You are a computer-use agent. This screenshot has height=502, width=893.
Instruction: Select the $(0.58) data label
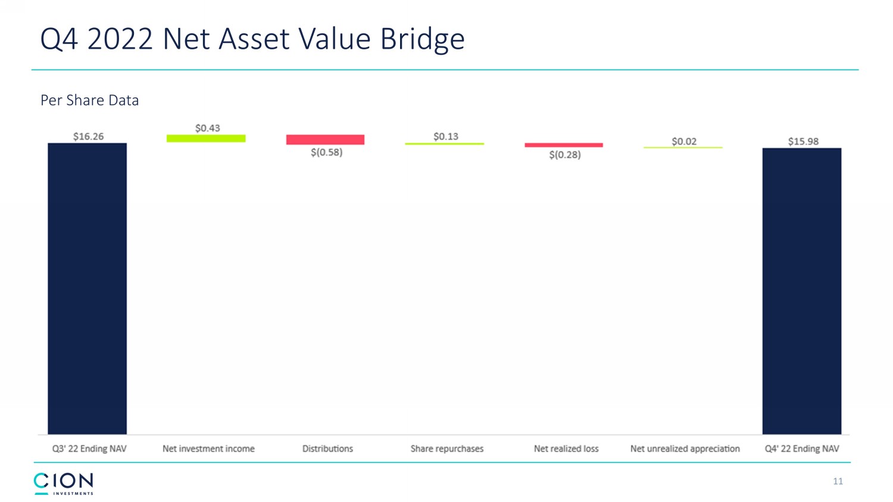tap(326, 152)
